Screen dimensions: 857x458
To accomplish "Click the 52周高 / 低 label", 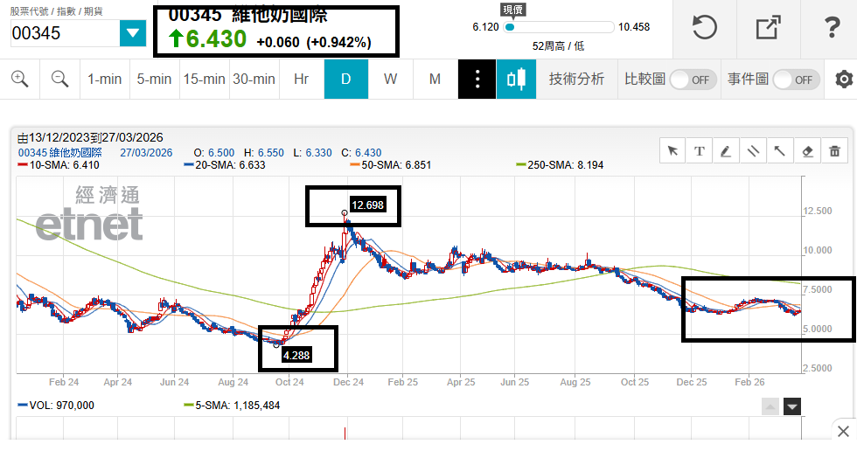I will (x=558, y=46).
